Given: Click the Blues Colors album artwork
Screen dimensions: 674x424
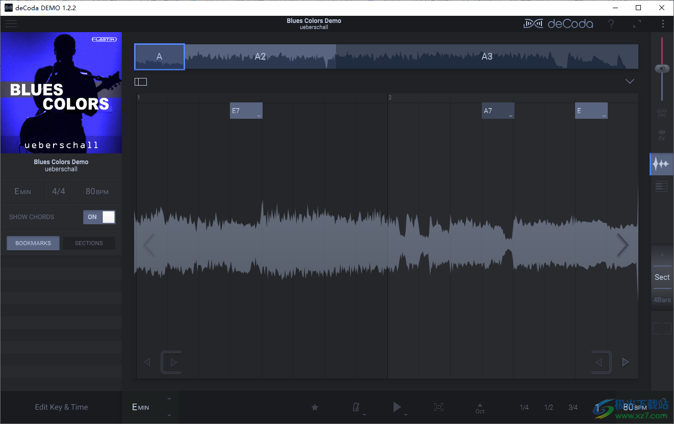Looking at the screenshot, I should tap(61, 93).
